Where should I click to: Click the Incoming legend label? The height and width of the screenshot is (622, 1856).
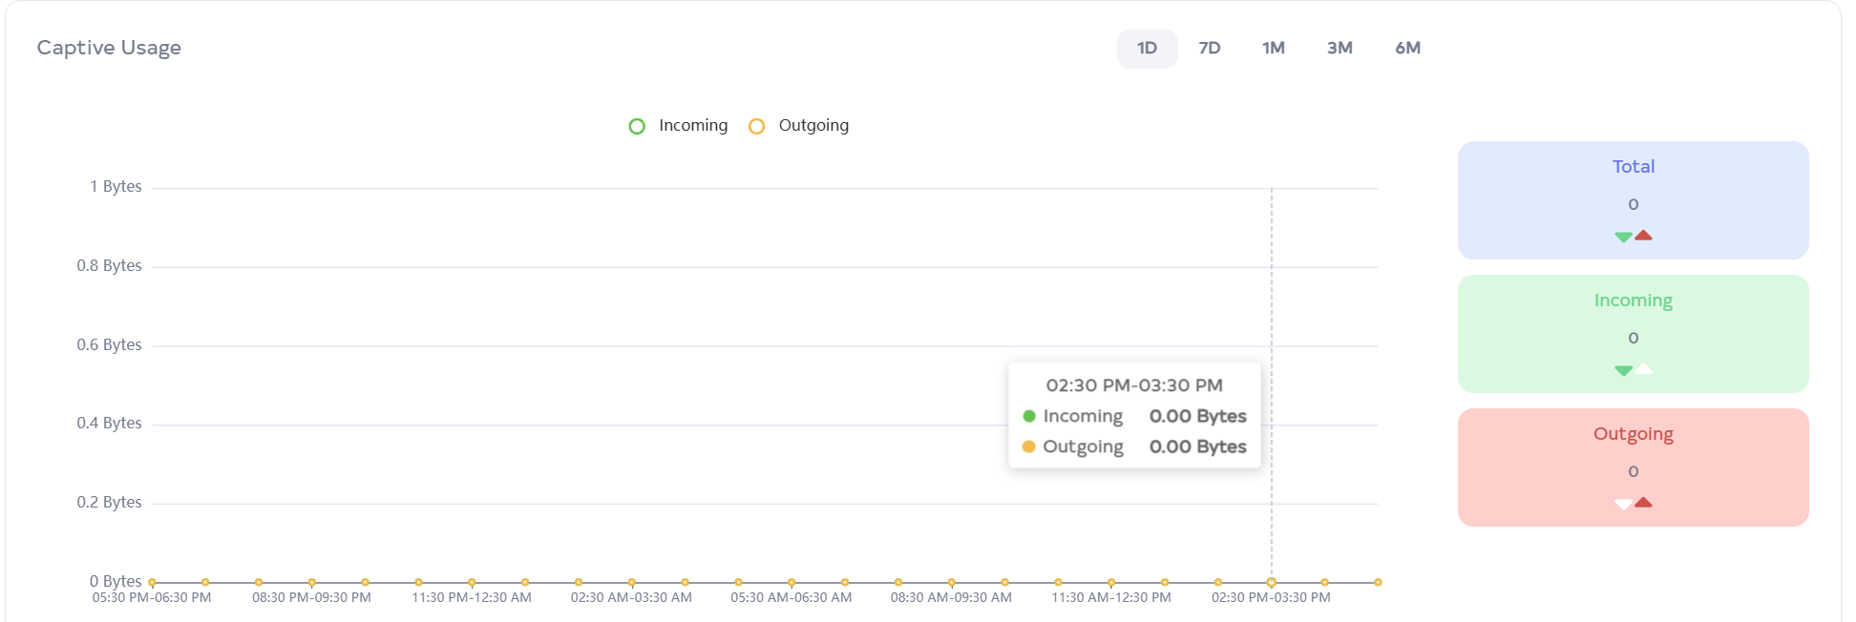(692, 126)
